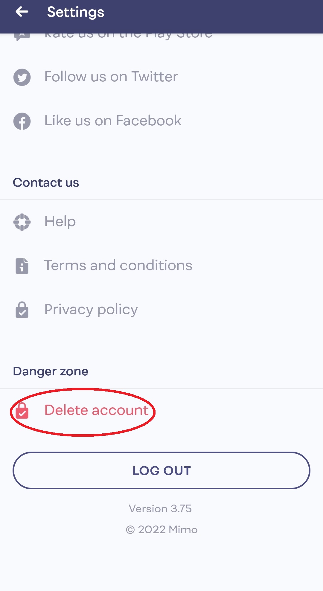Tap the partially hidden Play Store rating icon
The image size is (323, 591).
click(x=22, y=36)
